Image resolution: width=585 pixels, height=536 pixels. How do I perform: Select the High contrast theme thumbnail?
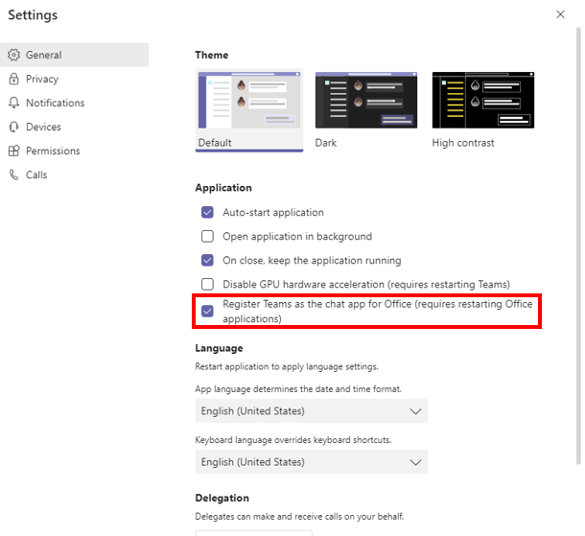tap(483, 100)
